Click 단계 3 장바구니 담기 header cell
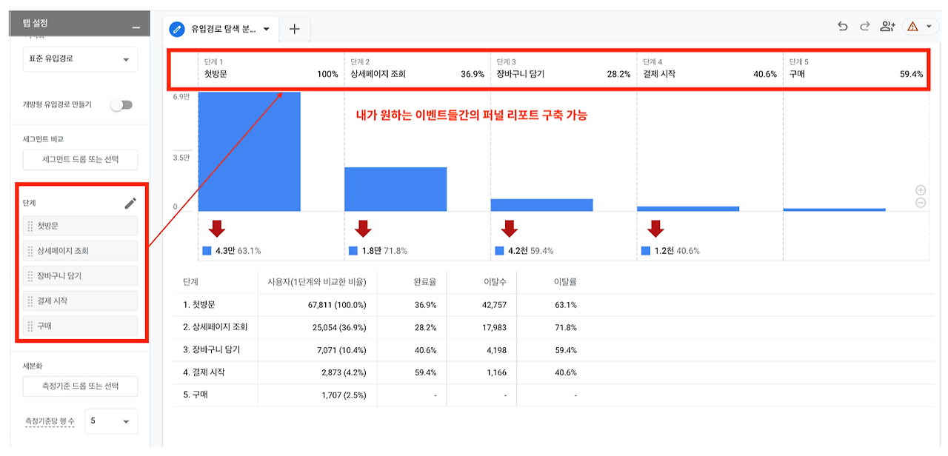 click(x=563, y=69)
